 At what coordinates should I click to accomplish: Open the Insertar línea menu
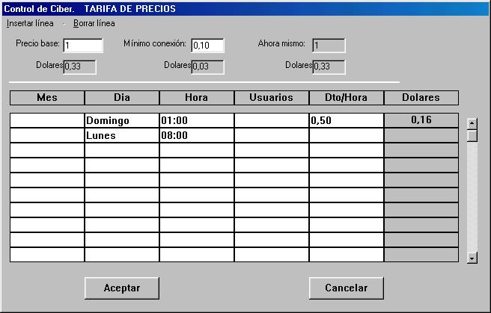click(x=30, y=23)
